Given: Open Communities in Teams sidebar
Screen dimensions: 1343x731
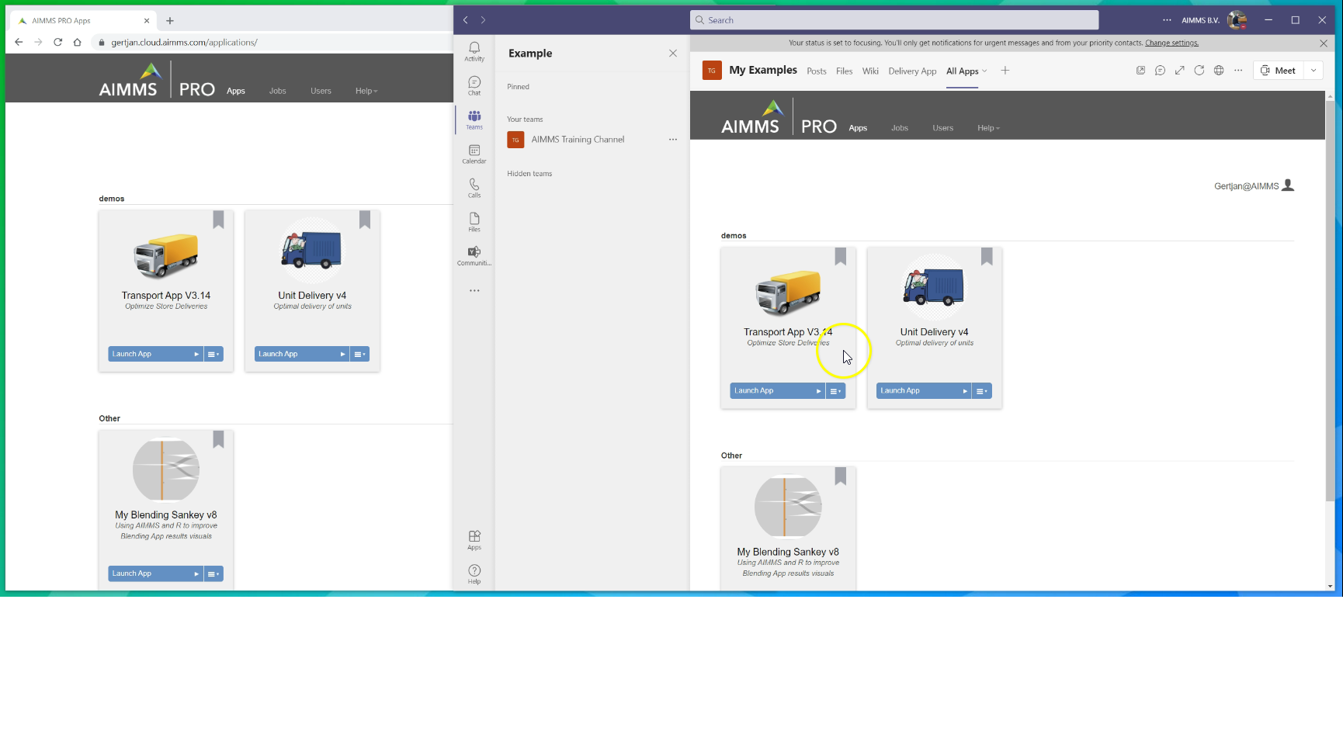Looking at the screenshot, I should [x=474, y=256].
